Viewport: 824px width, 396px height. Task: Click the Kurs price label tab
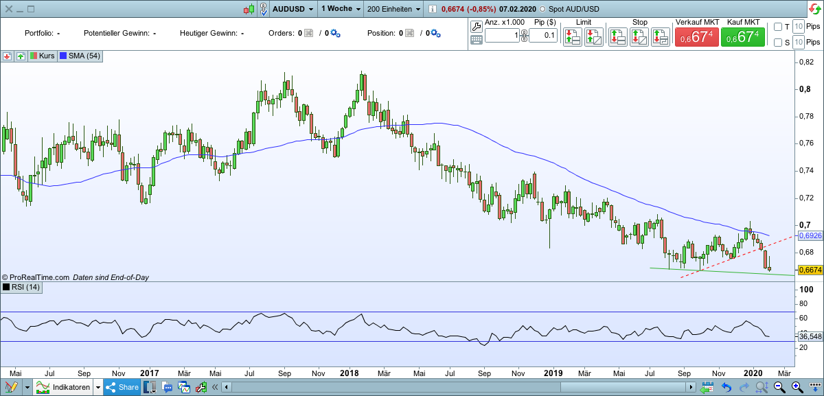[42, 56]
